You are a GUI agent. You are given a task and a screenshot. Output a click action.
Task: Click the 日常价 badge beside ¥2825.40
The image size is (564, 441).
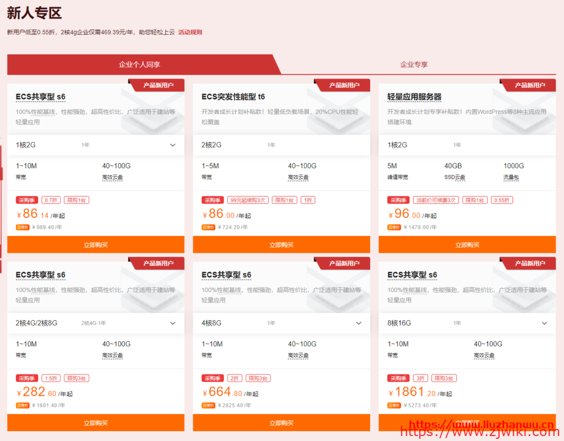208,405
